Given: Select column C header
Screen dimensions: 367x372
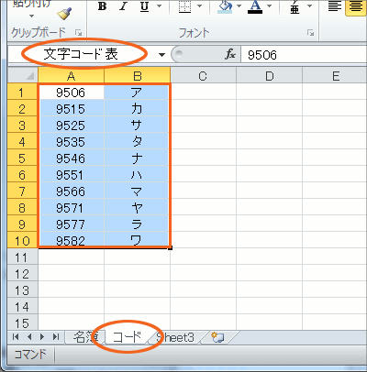Looking at the screenshot, I should pyautogui.click(x=203, y=75).
